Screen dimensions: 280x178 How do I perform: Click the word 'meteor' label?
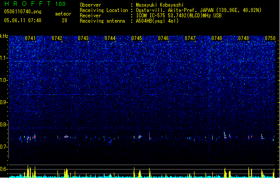[x=63, y=14]
